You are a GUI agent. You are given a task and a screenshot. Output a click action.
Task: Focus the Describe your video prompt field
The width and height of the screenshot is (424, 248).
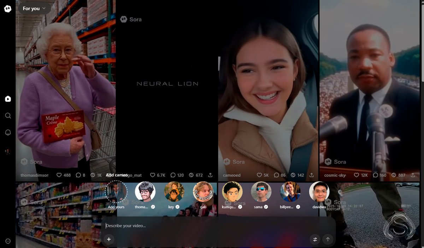click(x=218, y=226)
